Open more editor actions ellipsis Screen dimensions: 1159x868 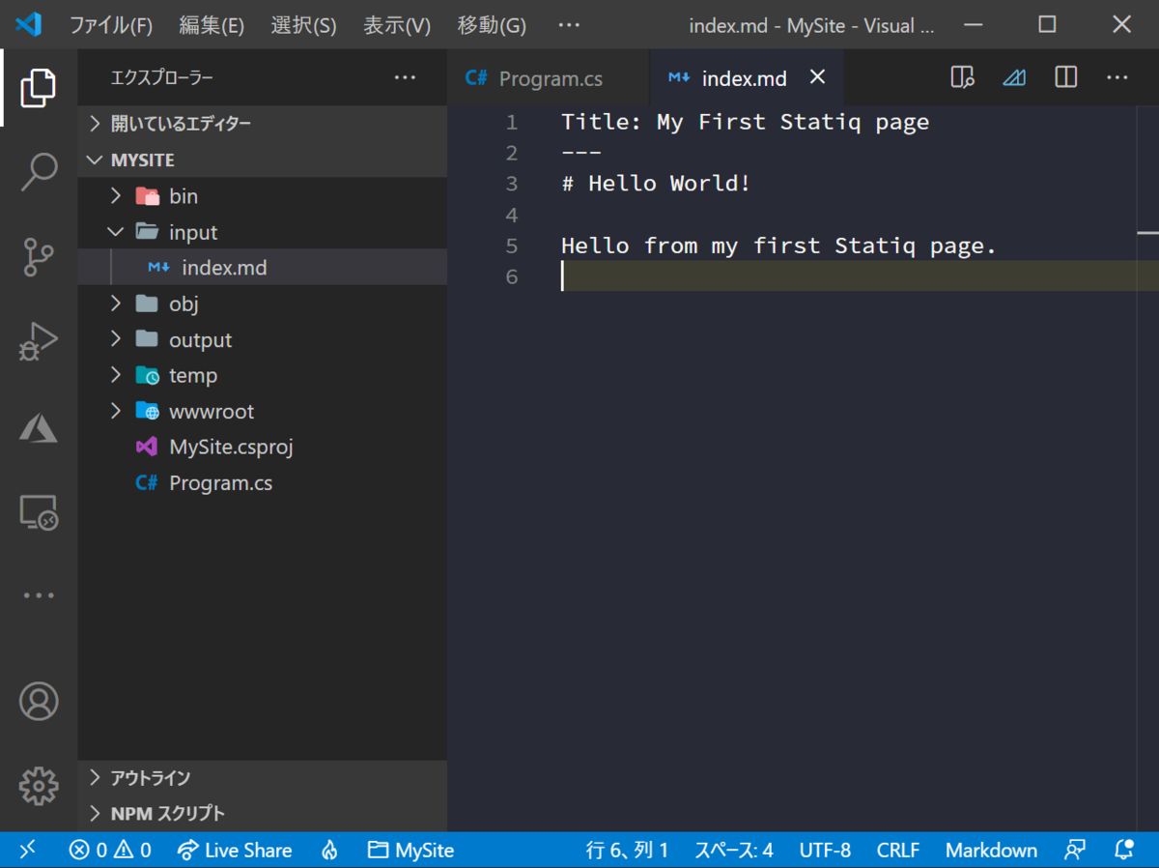pyautogui.click(x=1117, y=77)
